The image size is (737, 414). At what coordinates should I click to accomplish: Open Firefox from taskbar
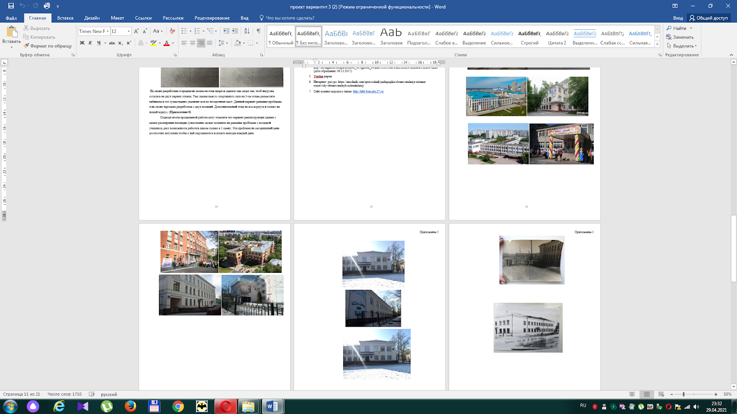click(131, 406)
